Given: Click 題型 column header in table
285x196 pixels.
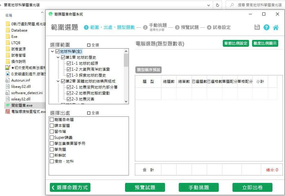Looking at the screenshot, I should pos(148,82).
